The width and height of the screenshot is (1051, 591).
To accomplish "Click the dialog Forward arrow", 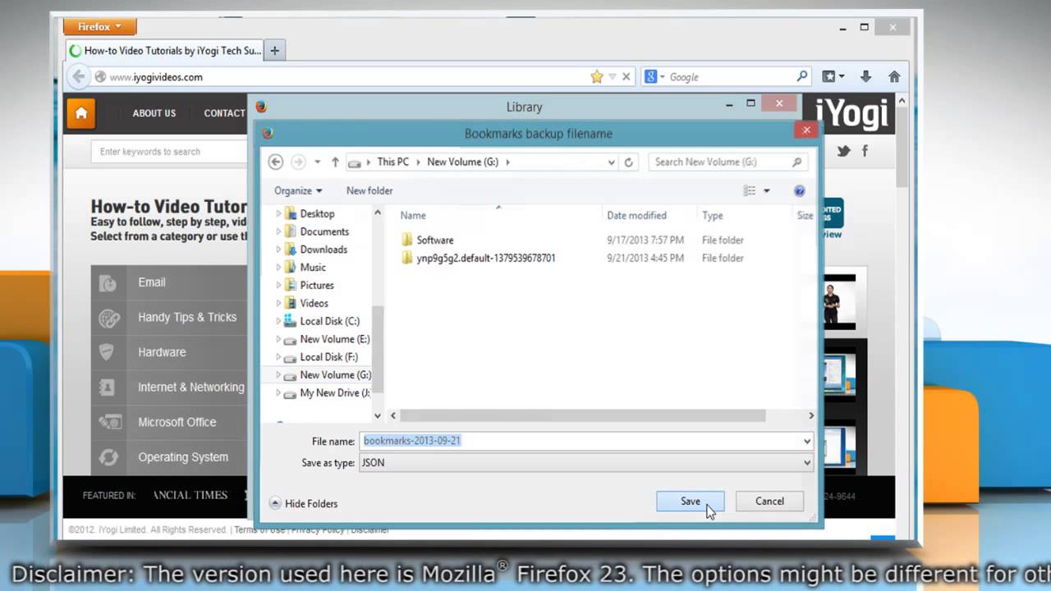I will (299, 162).
